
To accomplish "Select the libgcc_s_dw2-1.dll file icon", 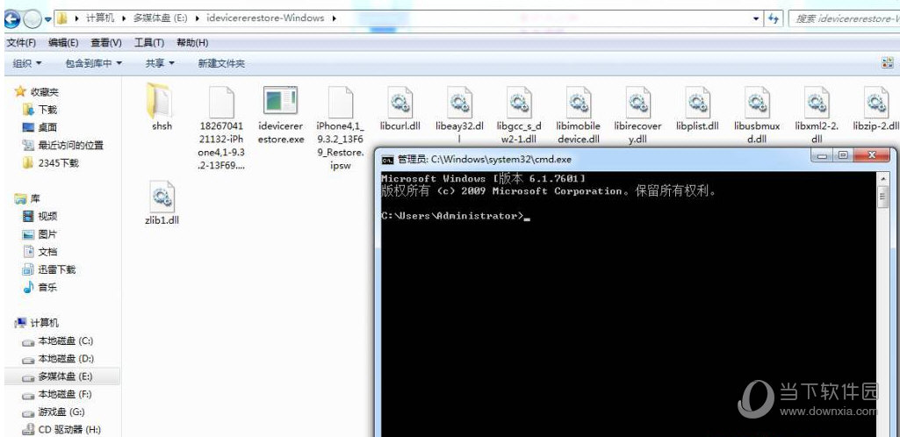I will (520, 102).
